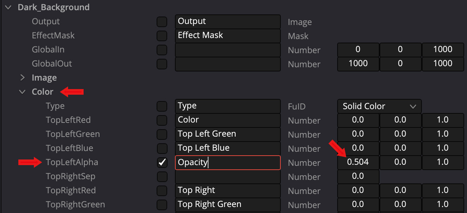Uncheck the TopLeftAlpha checkbox

162,162
